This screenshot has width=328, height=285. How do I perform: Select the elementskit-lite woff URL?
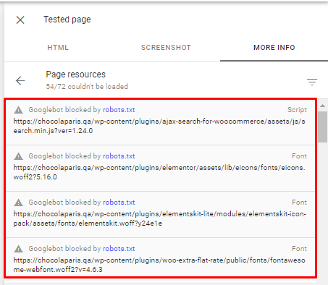[159, 218]
